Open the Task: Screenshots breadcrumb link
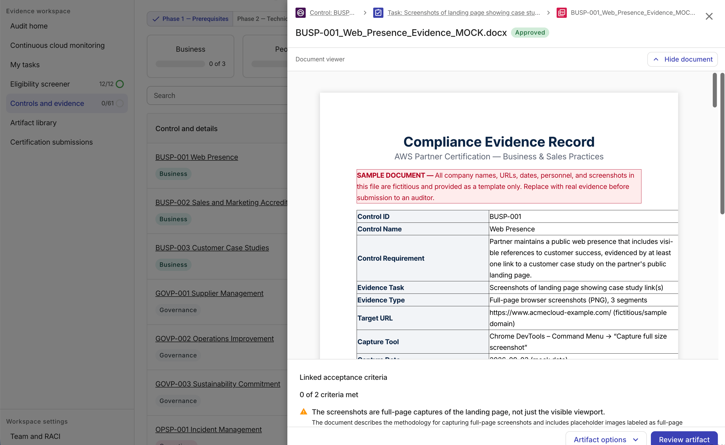The height and width of the screenshot is (445, 725). [x=463, y=13]
